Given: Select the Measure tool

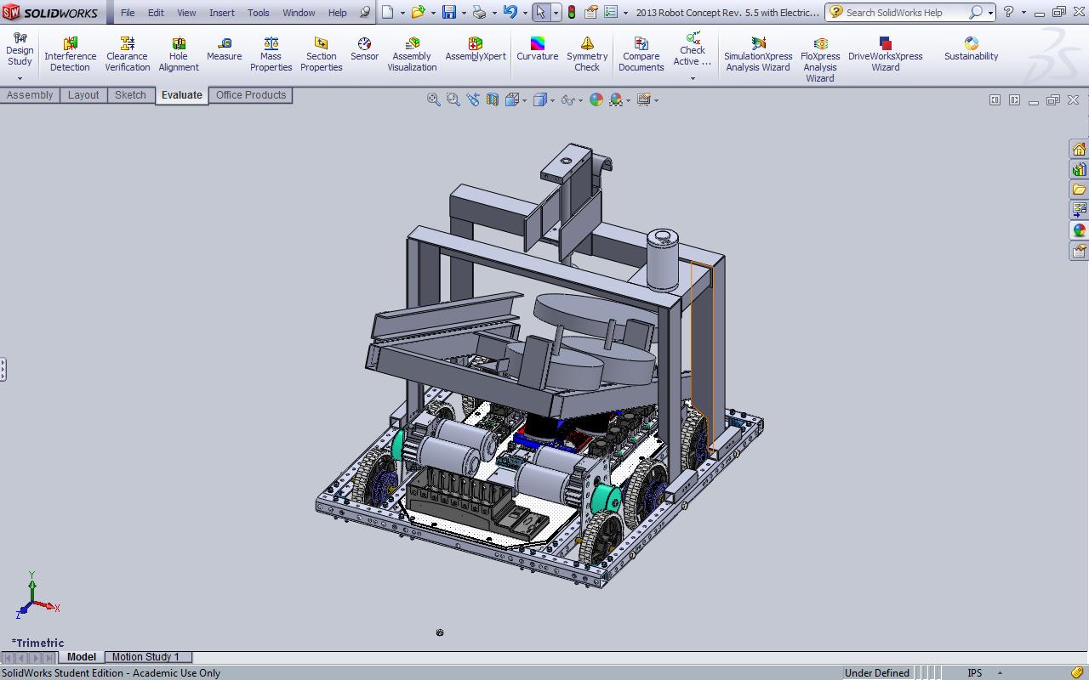Looking at the screenshot, I should pyautogui.click(x=225, y=49).
